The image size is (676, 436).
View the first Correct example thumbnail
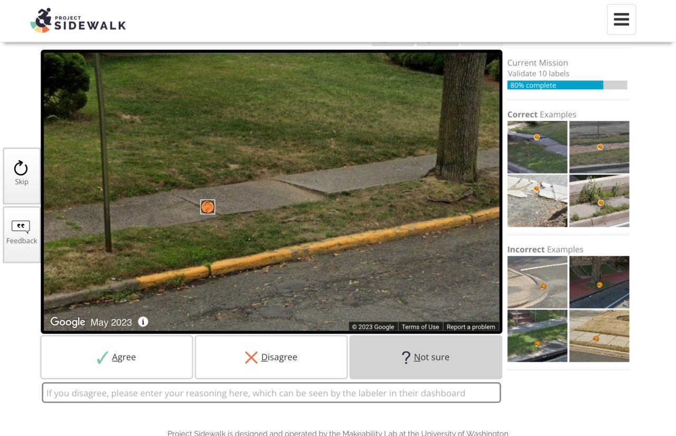point(538,147)
